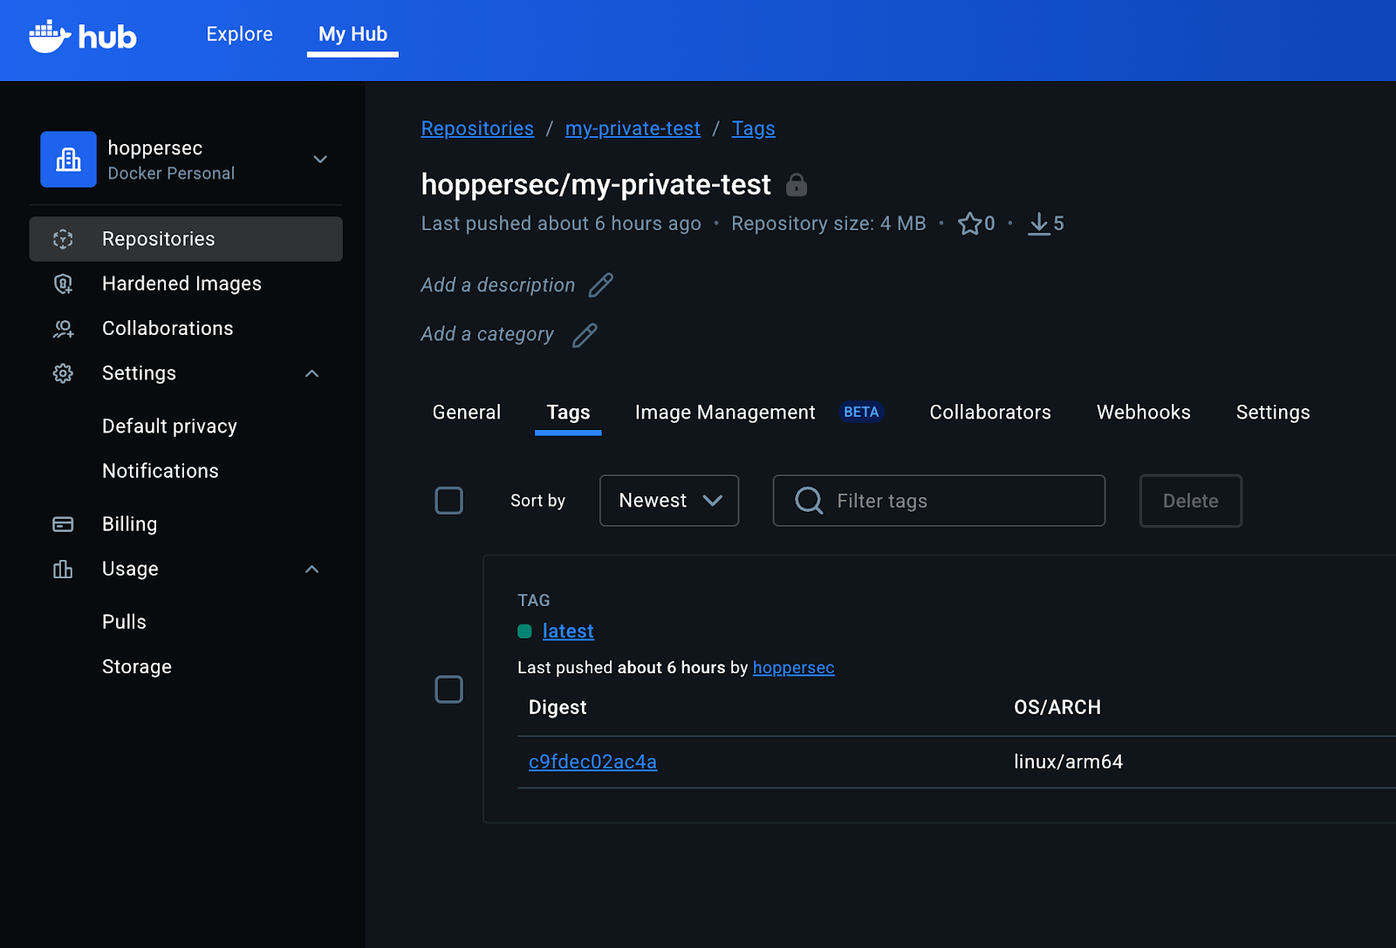Viewport: 1396px width, 948px height.
Task: Click the Delete button
Action: [1191, 501]
